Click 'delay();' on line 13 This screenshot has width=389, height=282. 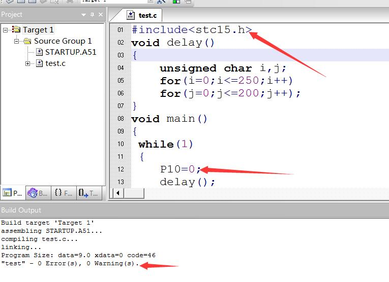pos(187,182)
